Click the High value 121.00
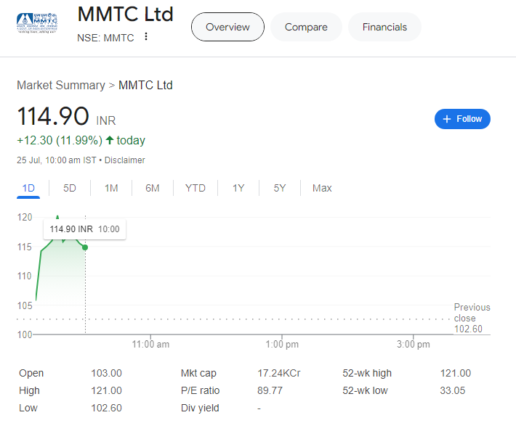The width and height of the screenshot is (516, 423). [x=106, y=391]
